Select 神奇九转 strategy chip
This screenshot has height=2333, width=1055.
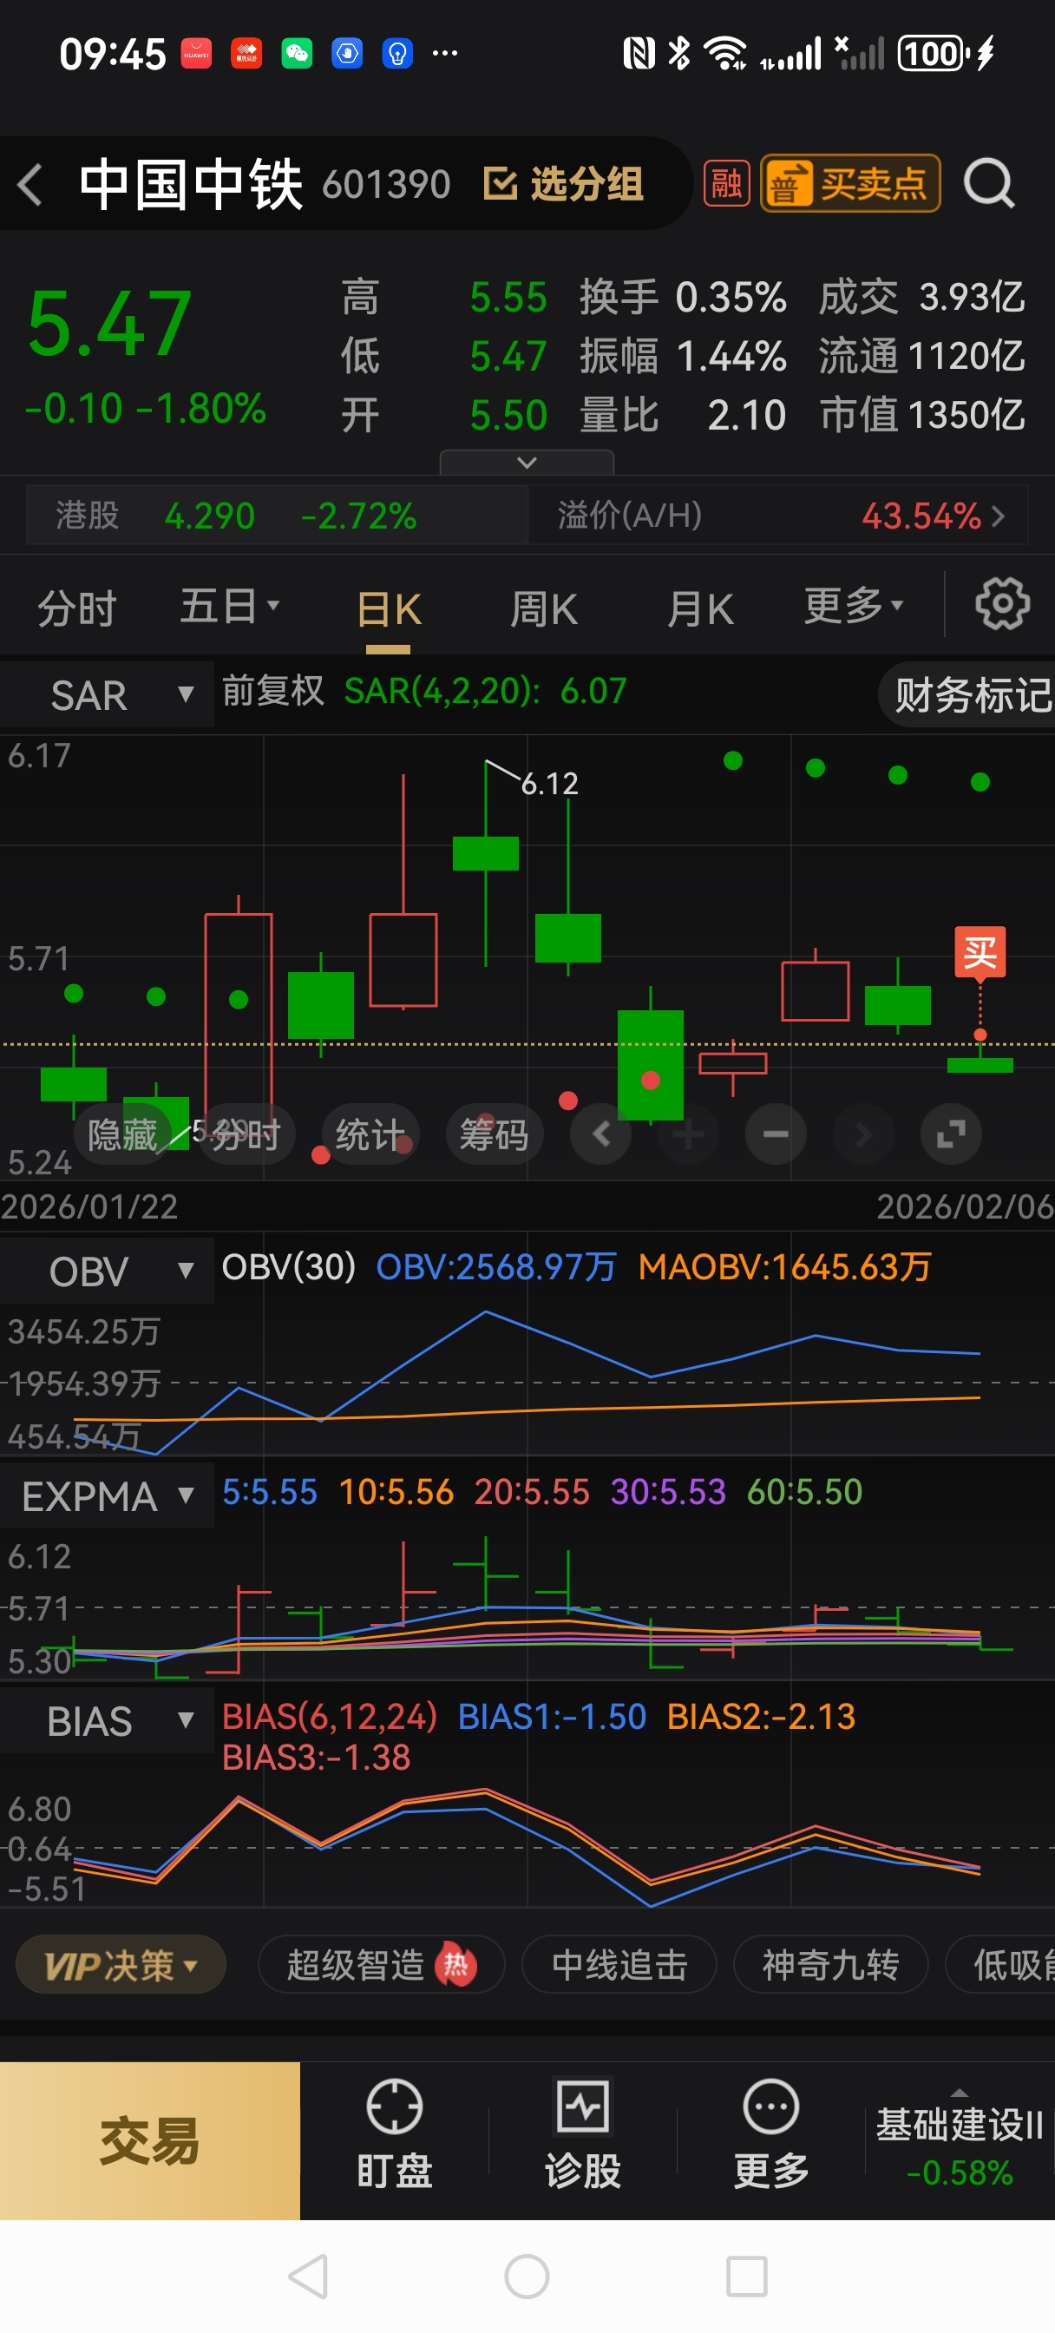[830, 1965]
